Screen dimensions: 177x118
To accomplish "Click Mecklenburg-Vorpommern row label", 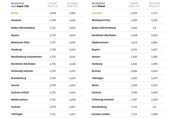I will 26,56.
